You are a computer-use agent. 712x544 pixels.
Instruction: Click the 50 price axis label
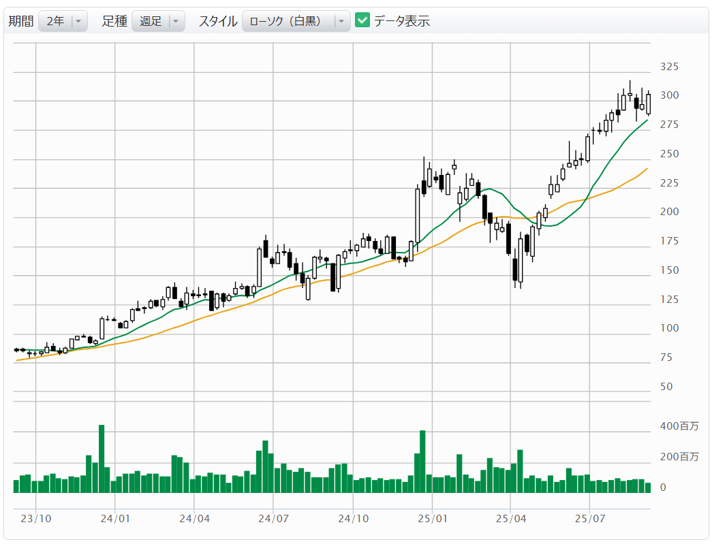point(666,387)
